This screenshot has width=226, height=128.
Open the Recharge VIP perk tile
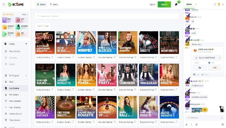pyautogui.click(x=22, y=27)
